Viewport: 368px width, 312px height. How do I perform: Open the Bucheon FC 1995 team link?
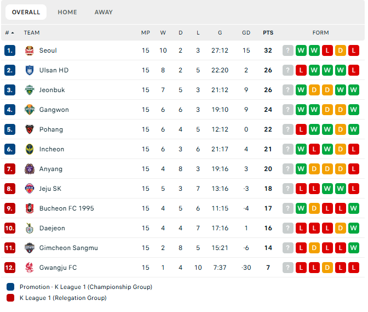[66, 208]
